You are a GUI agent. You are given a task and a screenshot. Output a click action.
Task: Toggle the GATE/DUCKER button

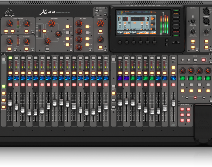(x=9, y=49)
